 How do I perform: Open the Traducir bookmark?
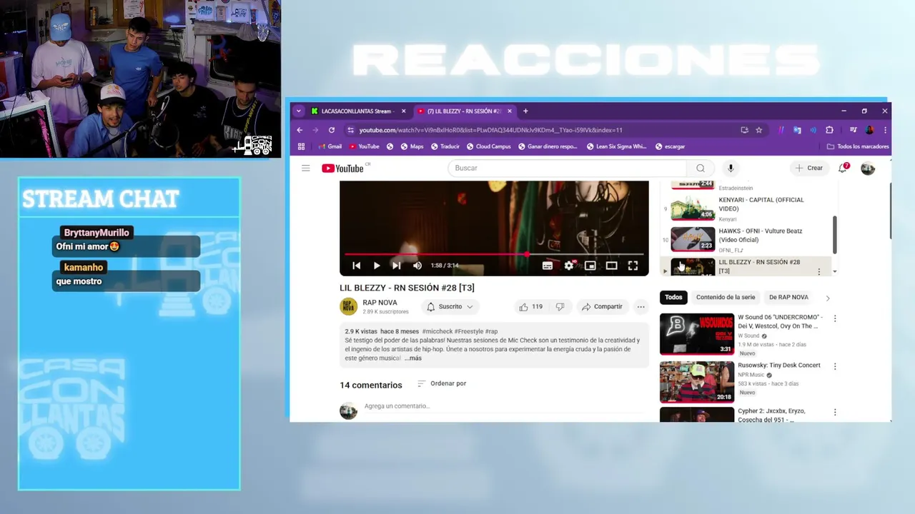coord(445,146)
